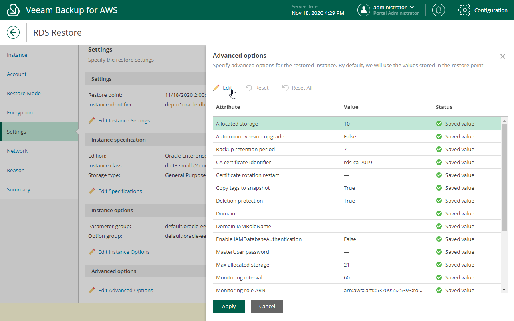Click Edit Instance Options link

point(124,252)
